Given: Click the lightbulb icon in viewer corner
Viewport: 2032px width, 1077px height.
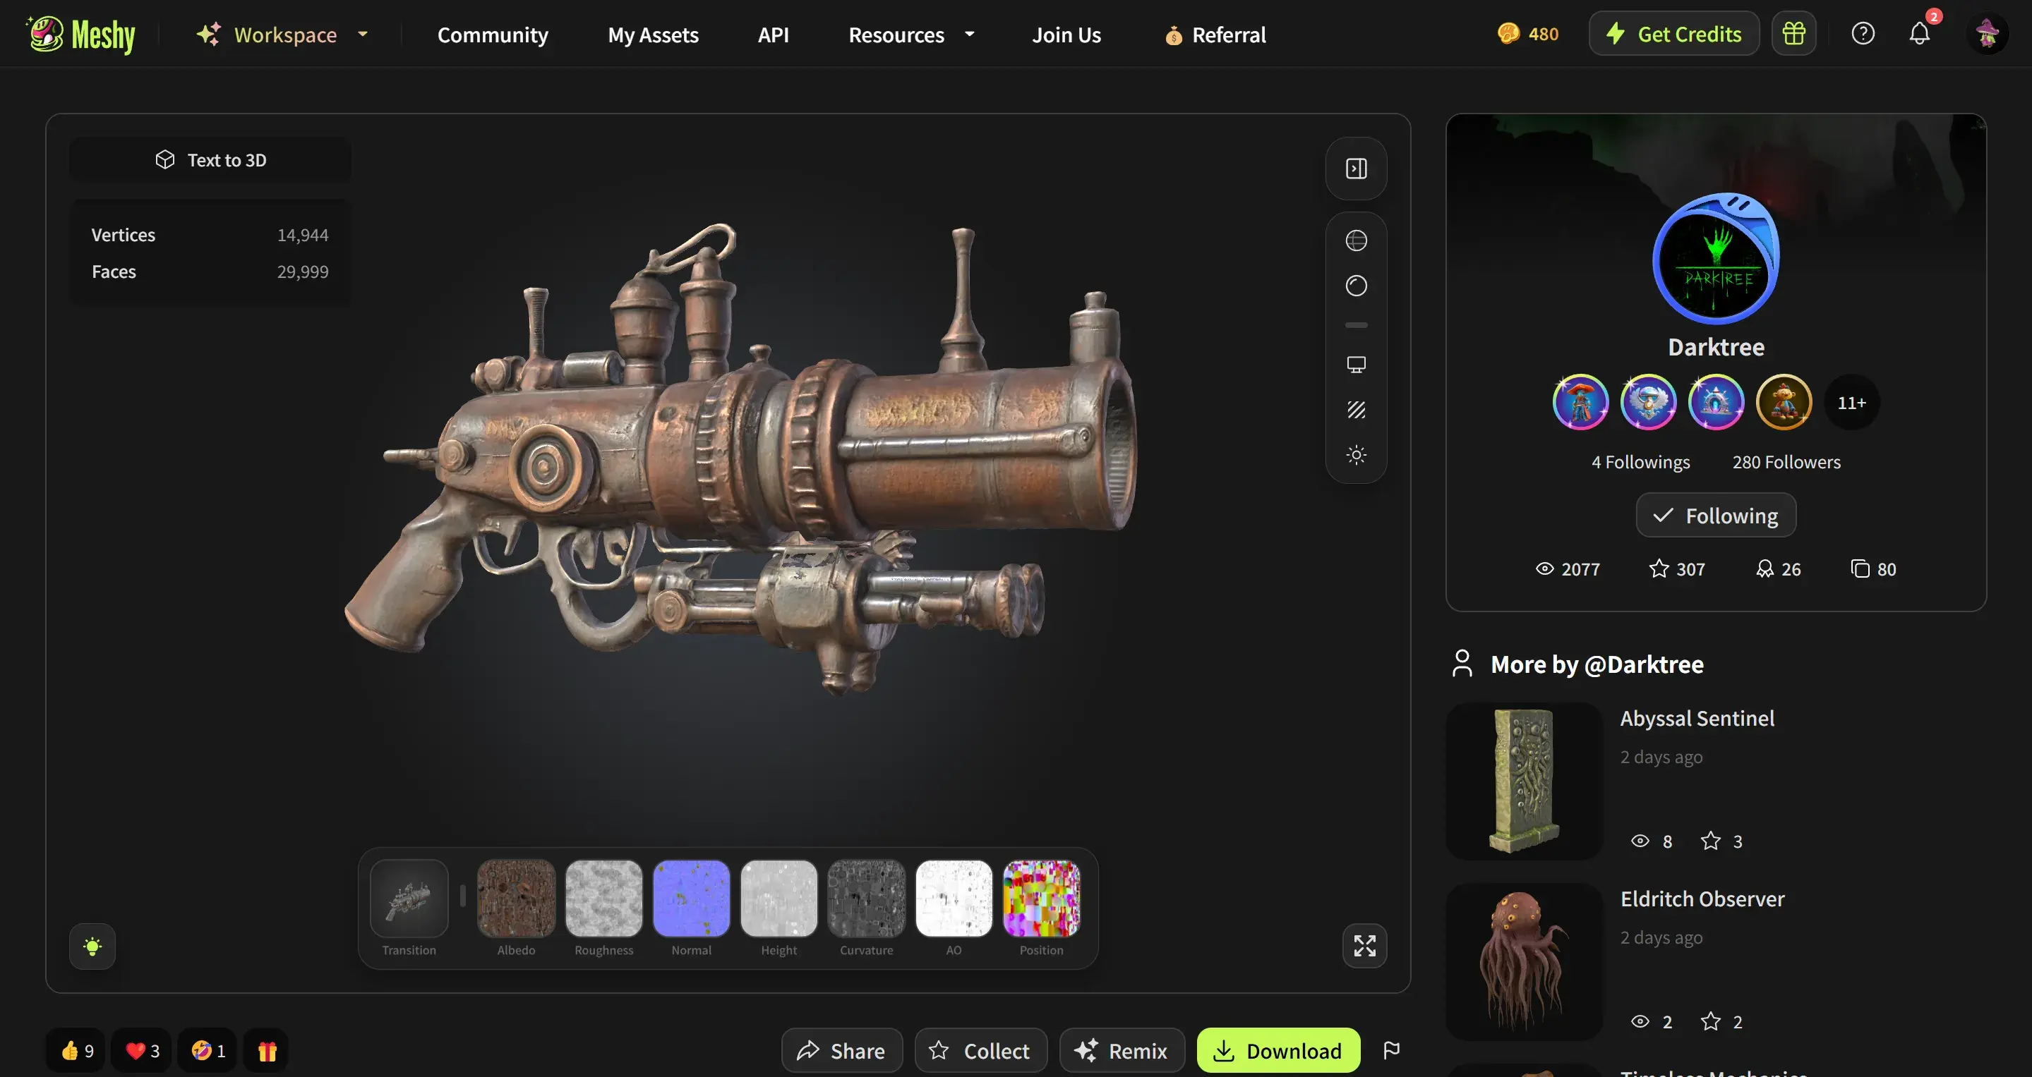Looking at the screenshot, I should tap(92, 946).
